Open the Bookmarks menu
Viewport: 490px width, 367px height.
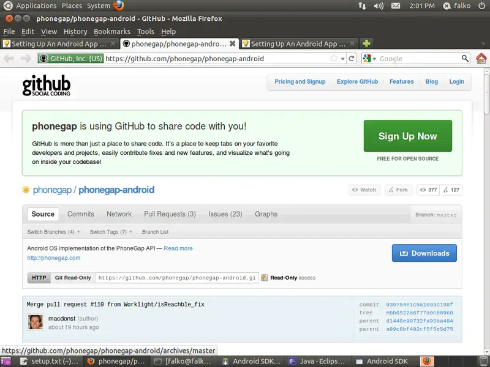click(x=112, y=32)
